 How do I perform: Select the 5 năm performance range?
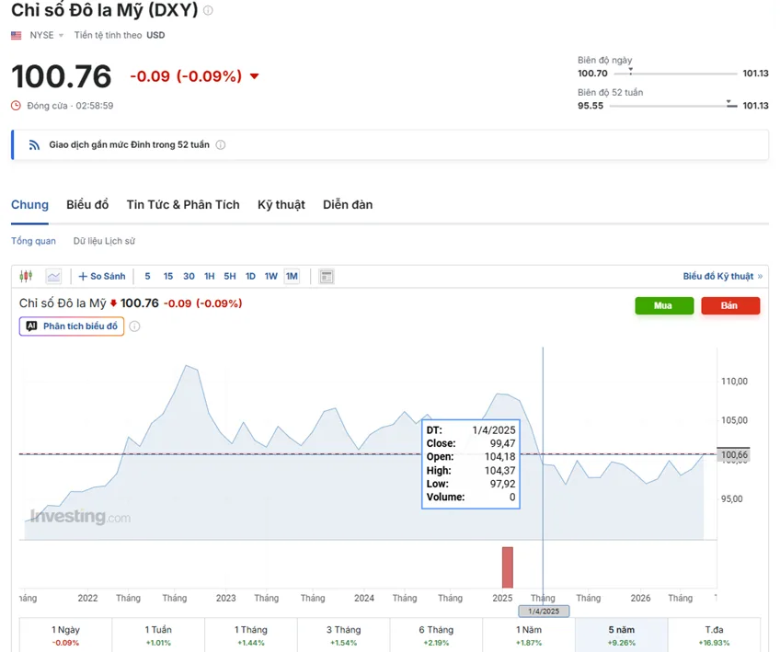click(x=621, y=635)
